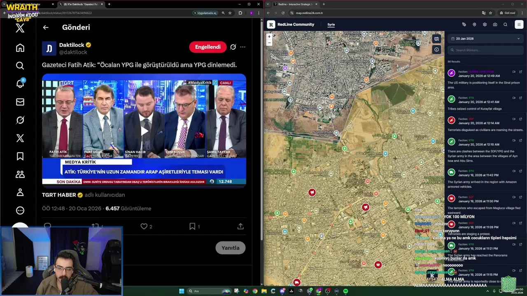Open post three-dot more menu
527x296 pixels.
243,47
